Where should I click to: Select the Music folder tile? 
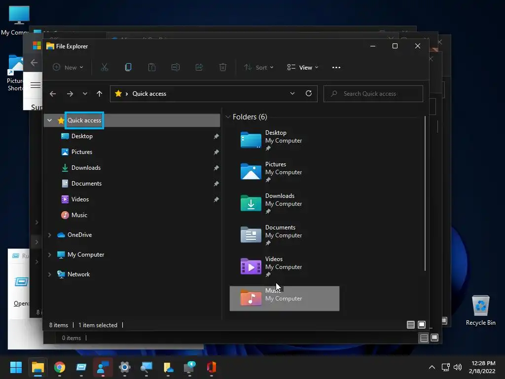[285, 299]
